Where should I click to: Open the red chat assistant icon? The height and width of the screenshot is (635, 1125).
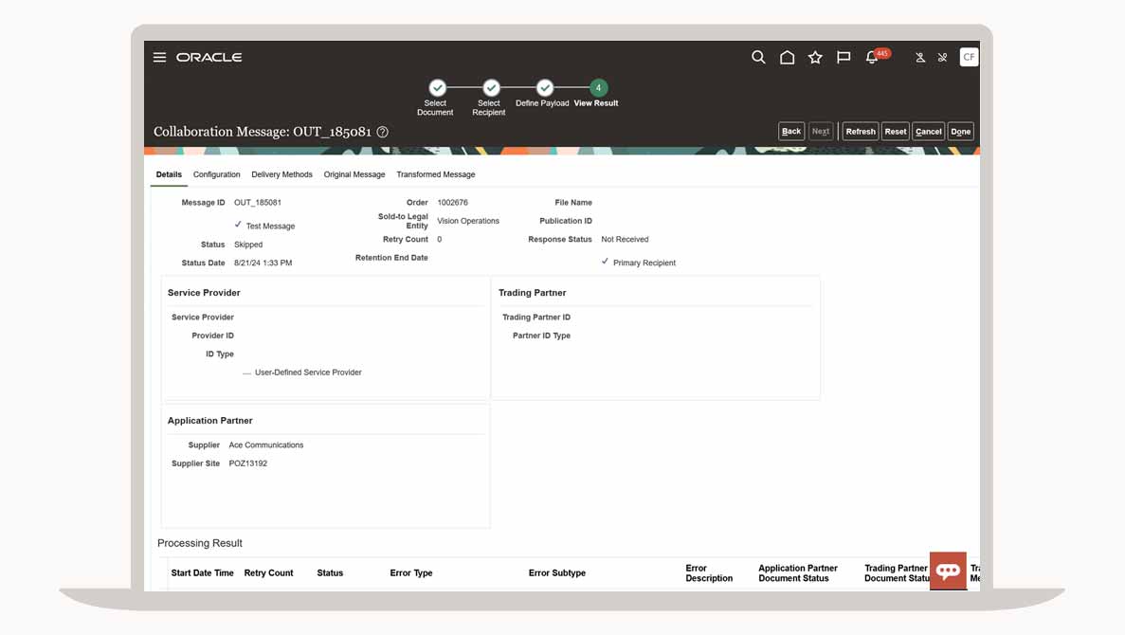pos(948,571)
